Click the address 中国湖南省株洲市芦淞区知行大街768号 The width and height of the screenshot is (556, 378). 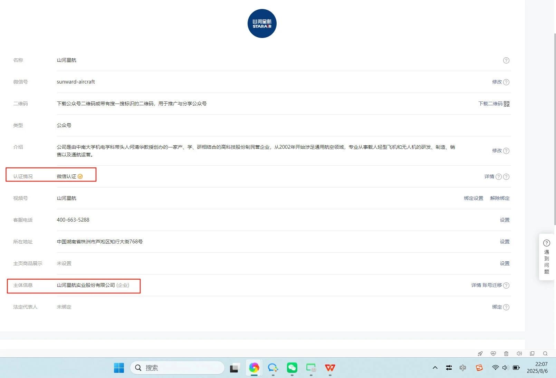click(99, 242)
